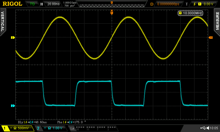Toggle channel 1 at 500mV

(17, 128)
